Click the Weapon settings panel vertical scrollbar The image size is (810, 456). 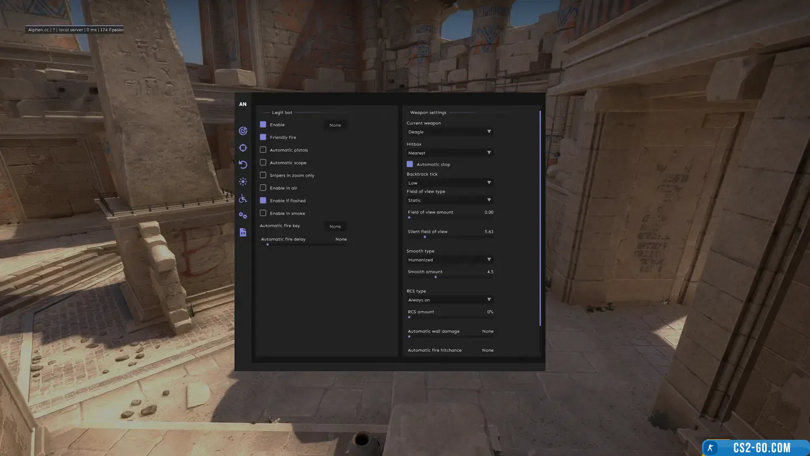pos(540,216)
